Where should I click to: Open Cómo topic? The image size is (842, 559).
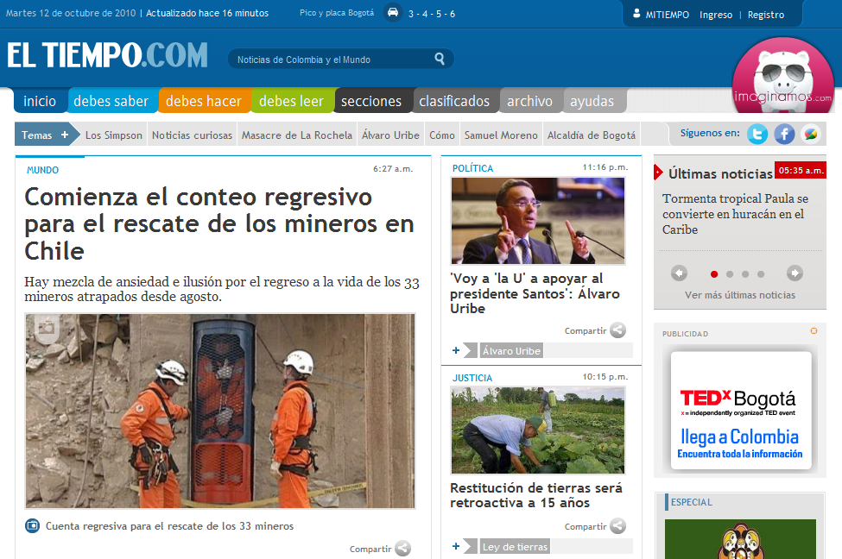point(442,135)
